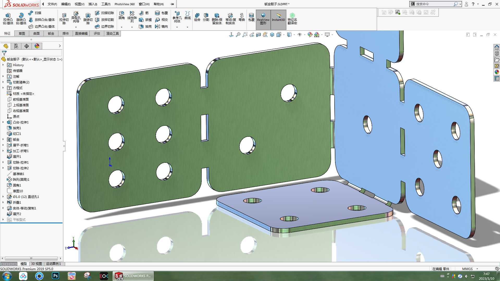Click the 抽壳 shell tool
This screenshot has height=281, width=500.
point(145,26)
